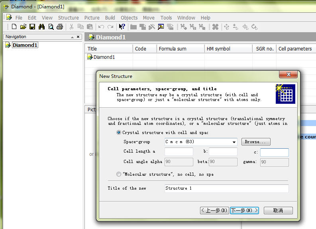Viewport: 316px width, 229px height.
Task: Click the second add-atoms structure icon
Action: (x=192, y=27)
